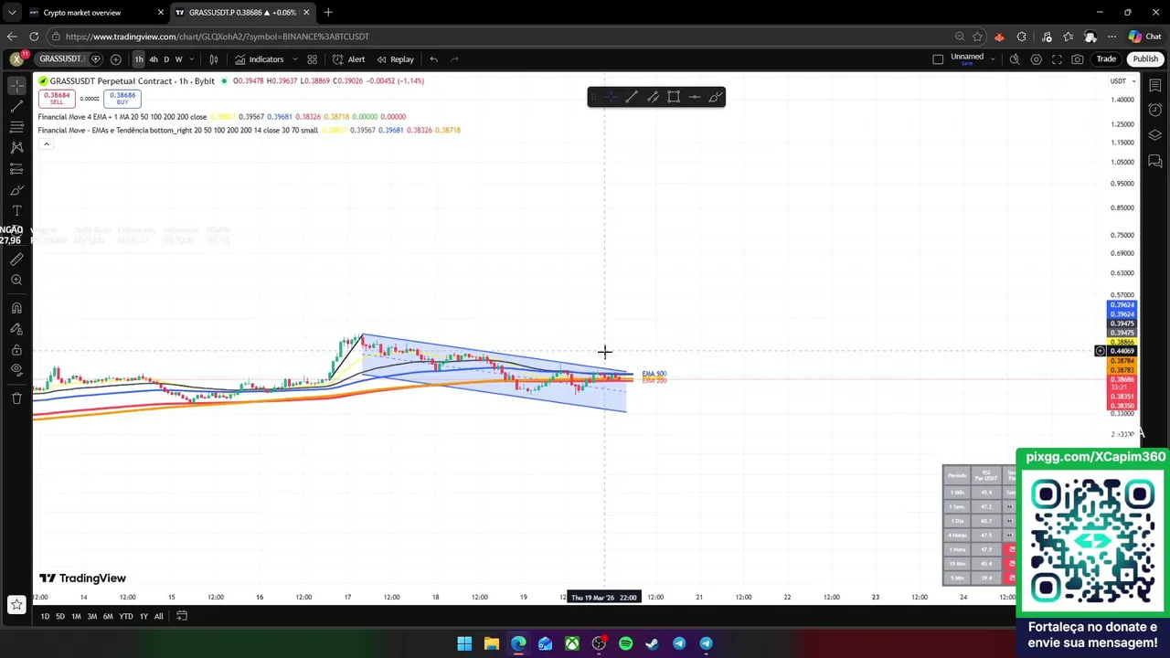Toggle stay in drawing mode
The width and height of the screenshot is (1170, 658).
point(16,329)
